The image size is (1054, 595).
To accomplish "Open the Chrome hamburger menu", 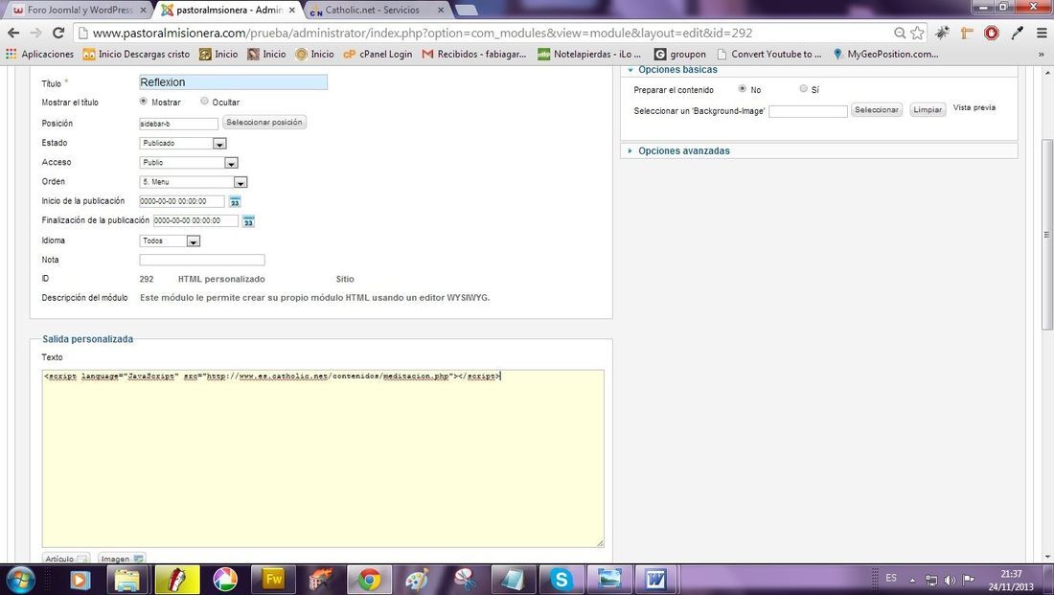I will [x=1042, y=33].
